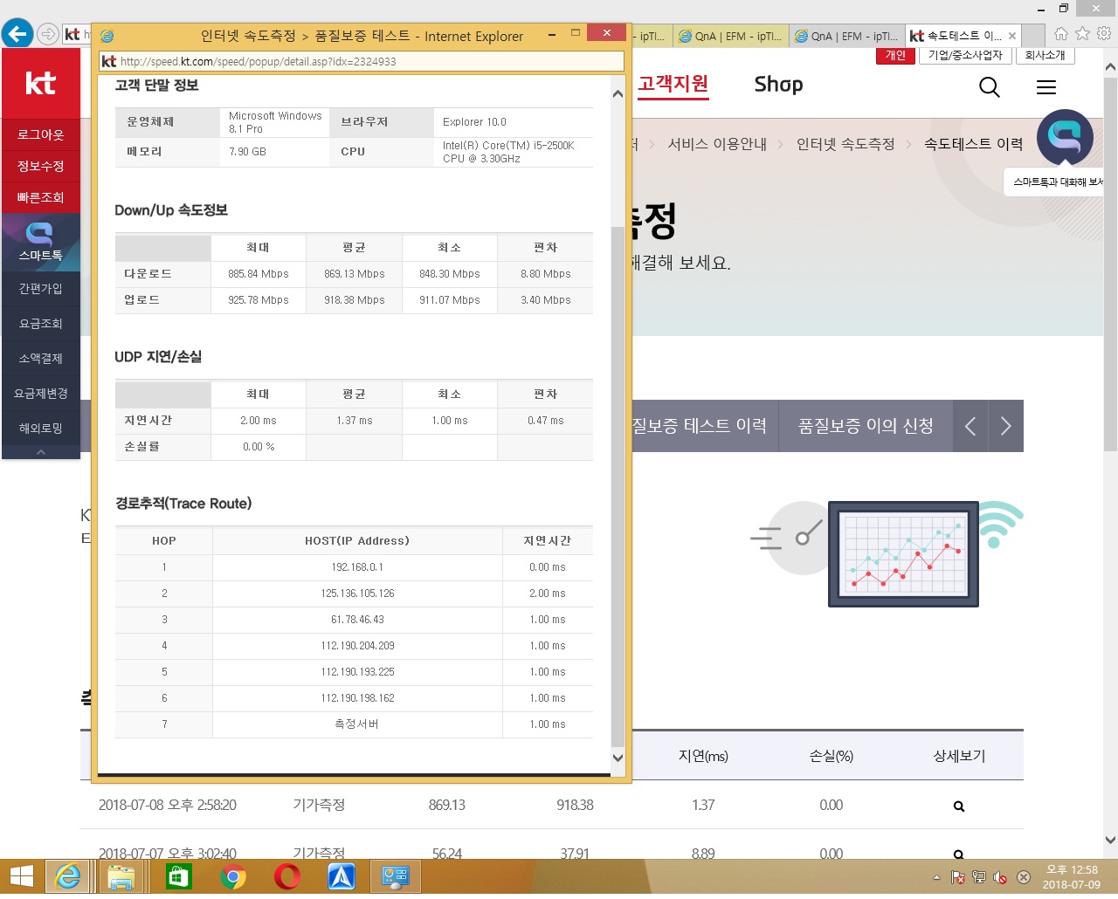Click the KT logo in the left sidebar
This screenshot has height=899, width=1118.
[x=40, y=84]
